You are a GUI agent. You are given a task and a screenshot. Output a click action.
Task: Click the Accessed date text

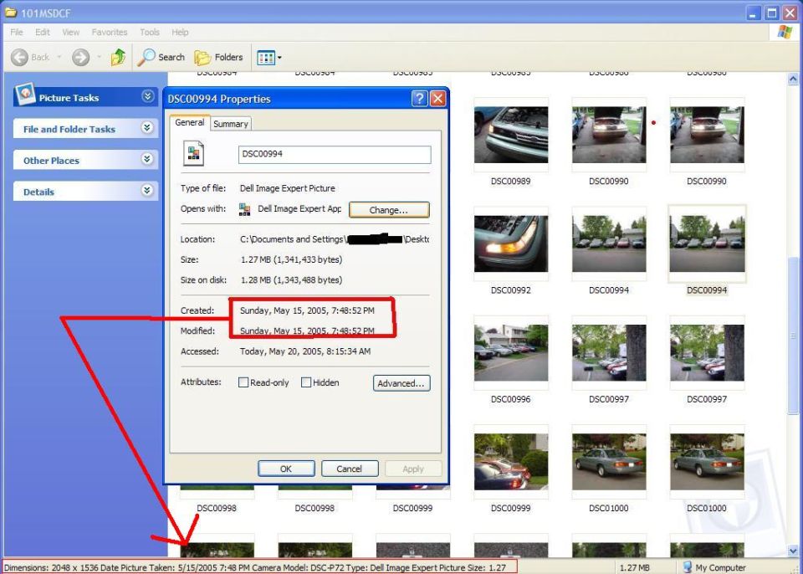tap(305, 351)
